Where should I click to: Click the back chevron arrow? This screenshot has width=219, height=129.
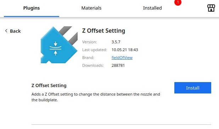[6, 31]
